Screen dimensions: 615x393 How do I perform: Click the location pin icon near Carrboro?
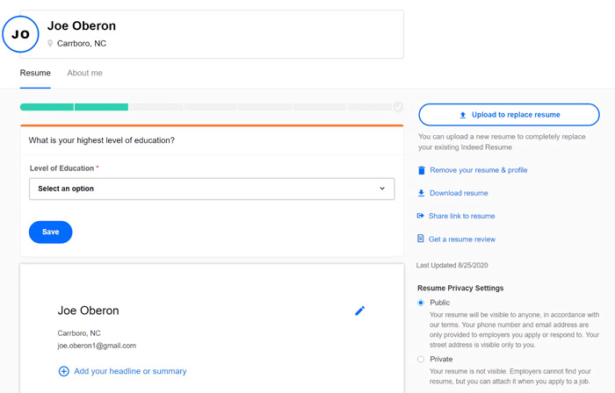click(50, 43)
